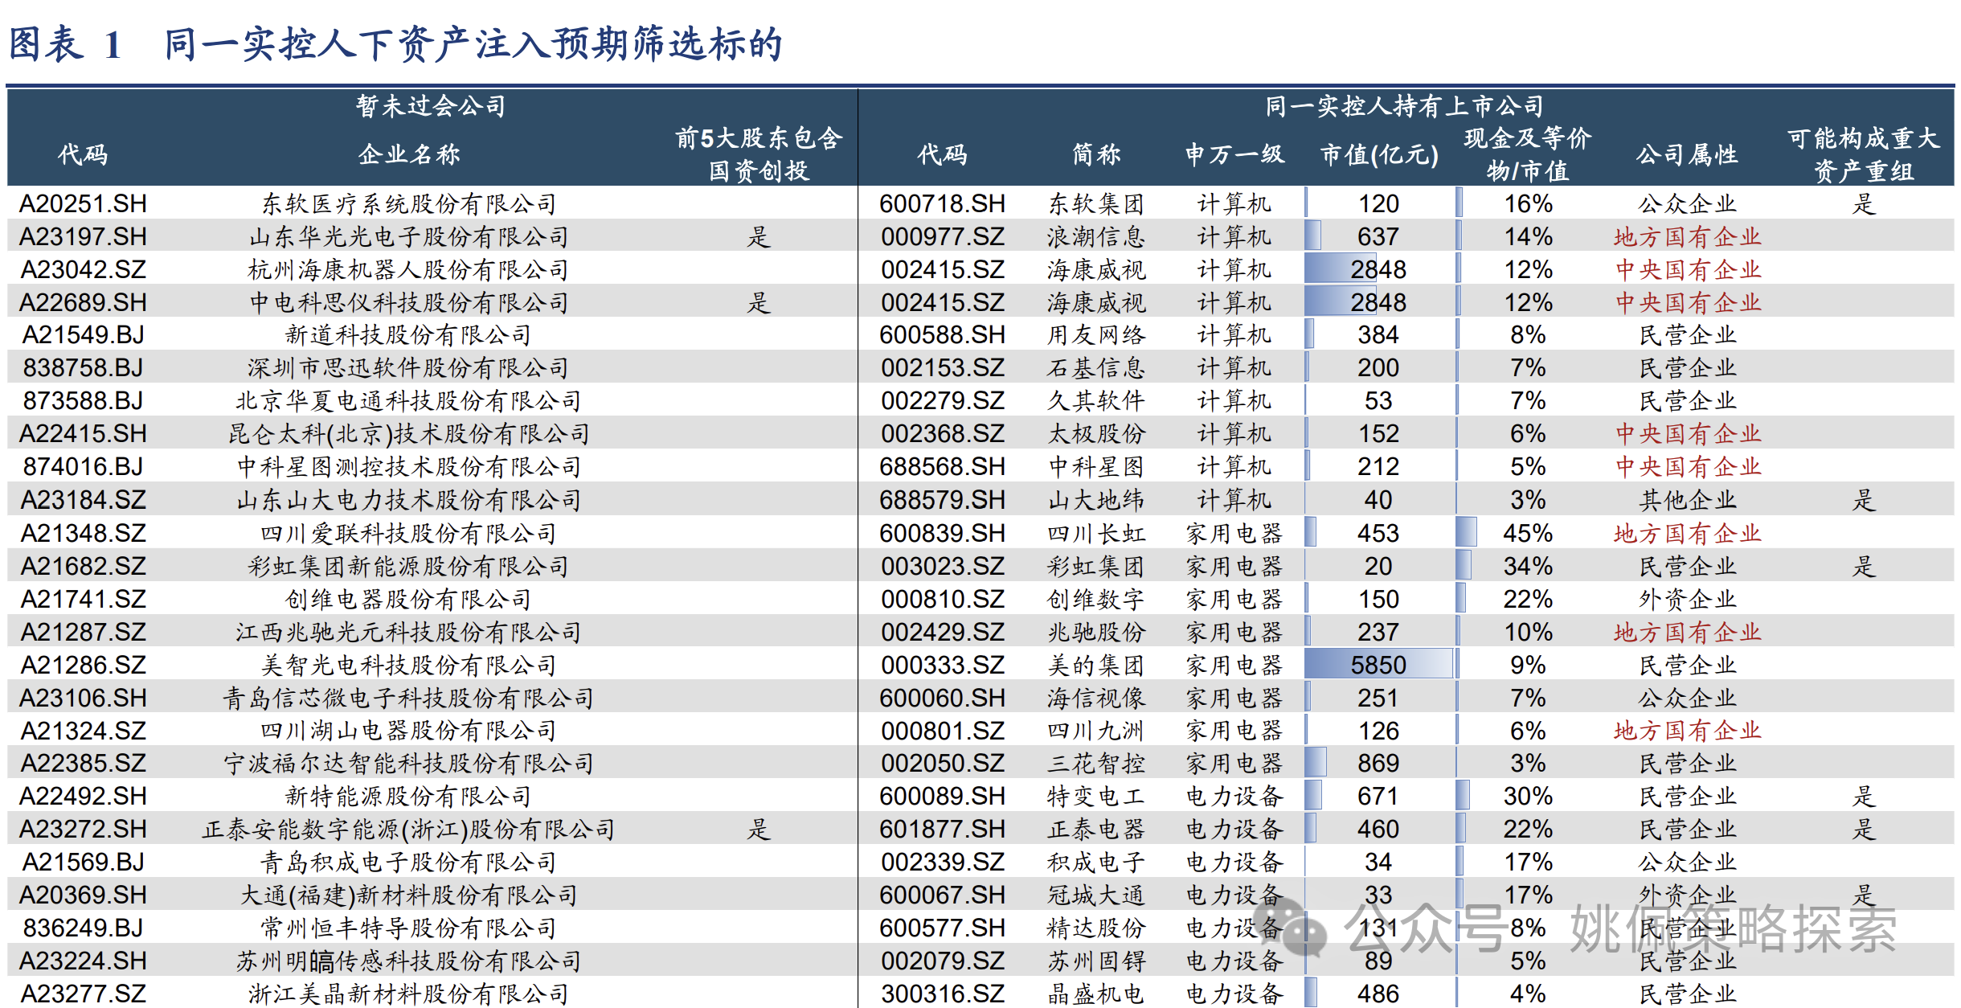Select the 代码 header under 暂未过会公司
Screen dimensions: 1961x1008
click(82, 154)
